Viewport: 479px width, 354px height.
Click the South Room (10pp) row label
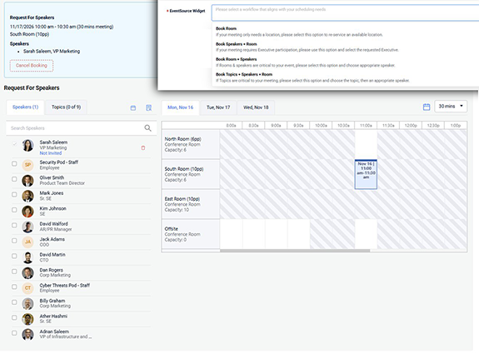(x=191, y=174)
